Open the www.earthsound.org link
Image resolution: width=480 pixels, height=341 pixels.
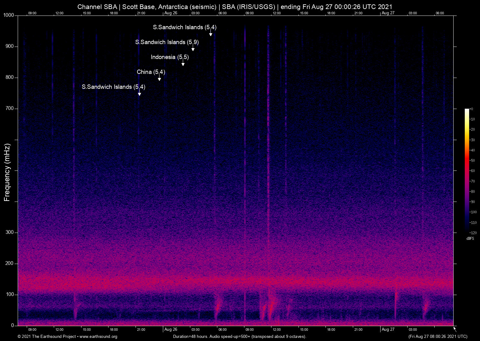click(98, 337)
